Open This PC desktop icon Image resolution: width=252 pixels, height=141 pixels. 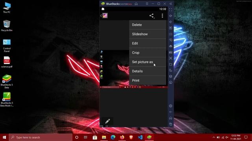(x=7, y=7)
